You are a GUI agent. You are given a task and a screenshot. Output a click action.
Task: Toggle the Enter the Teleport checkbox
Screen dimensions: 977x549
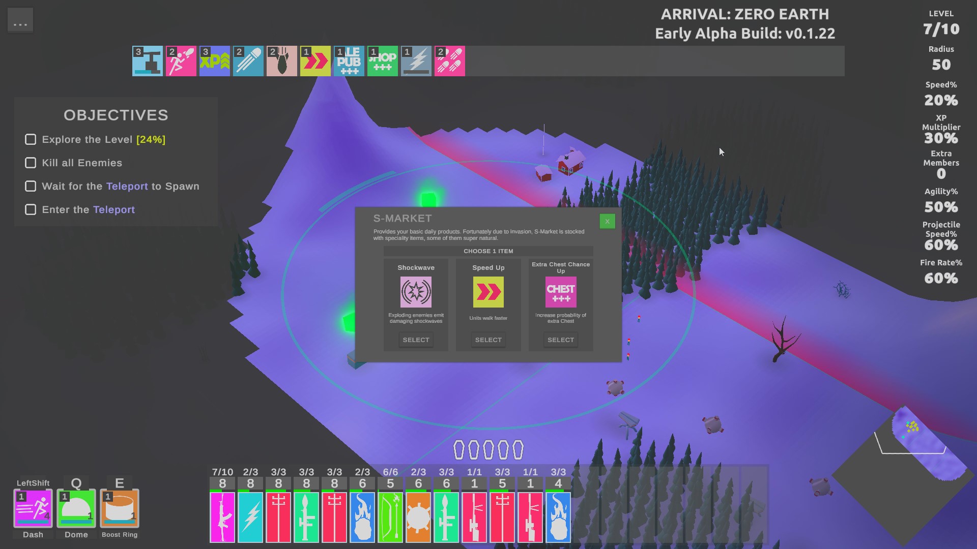click(31, 209)
